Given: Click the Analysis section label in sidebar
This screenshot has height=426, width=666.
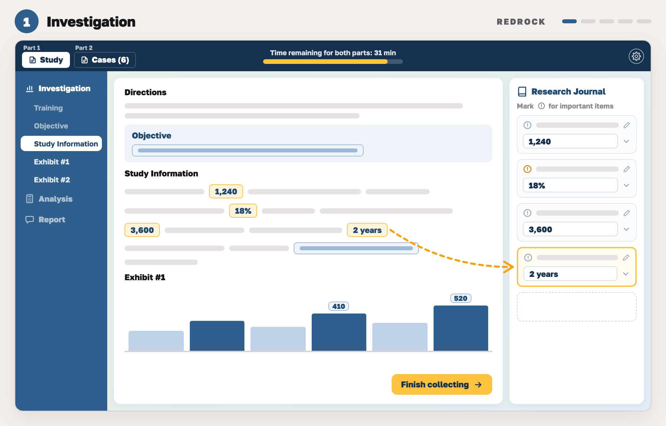Looking at the screenshot, I should (x=55, y=199).
